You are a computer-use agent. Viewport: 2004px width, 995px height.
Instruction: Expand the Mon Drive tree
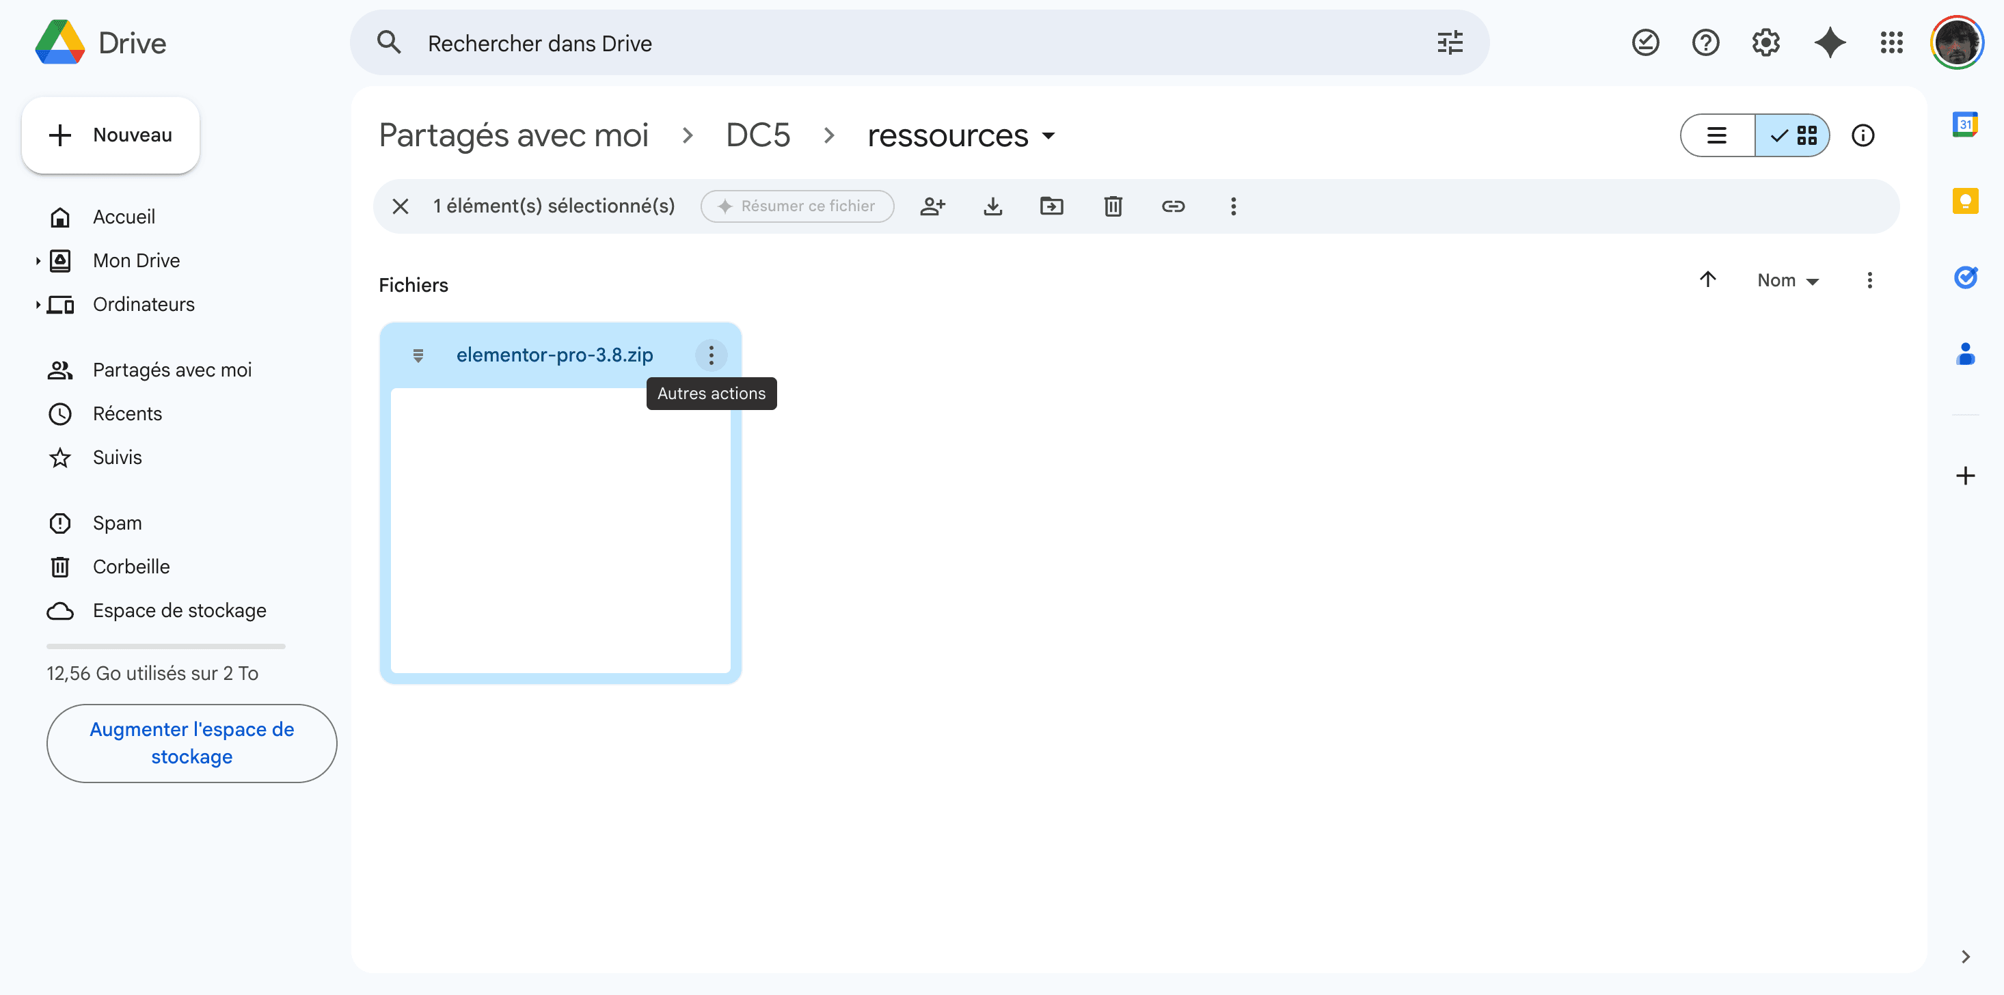pos(38,260)
